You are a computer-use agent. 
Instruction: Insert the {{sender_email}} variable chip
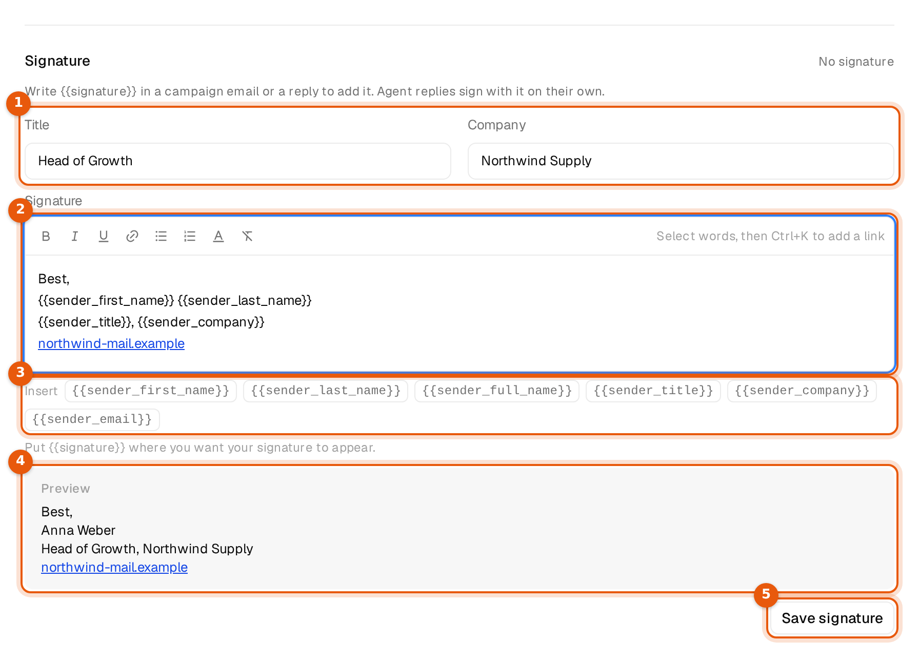(92, 419)
